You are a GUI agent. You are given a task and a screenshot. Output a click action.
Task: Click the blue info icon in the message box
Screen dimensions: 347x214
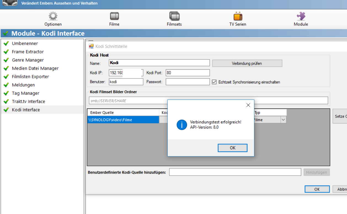(182, 125)
